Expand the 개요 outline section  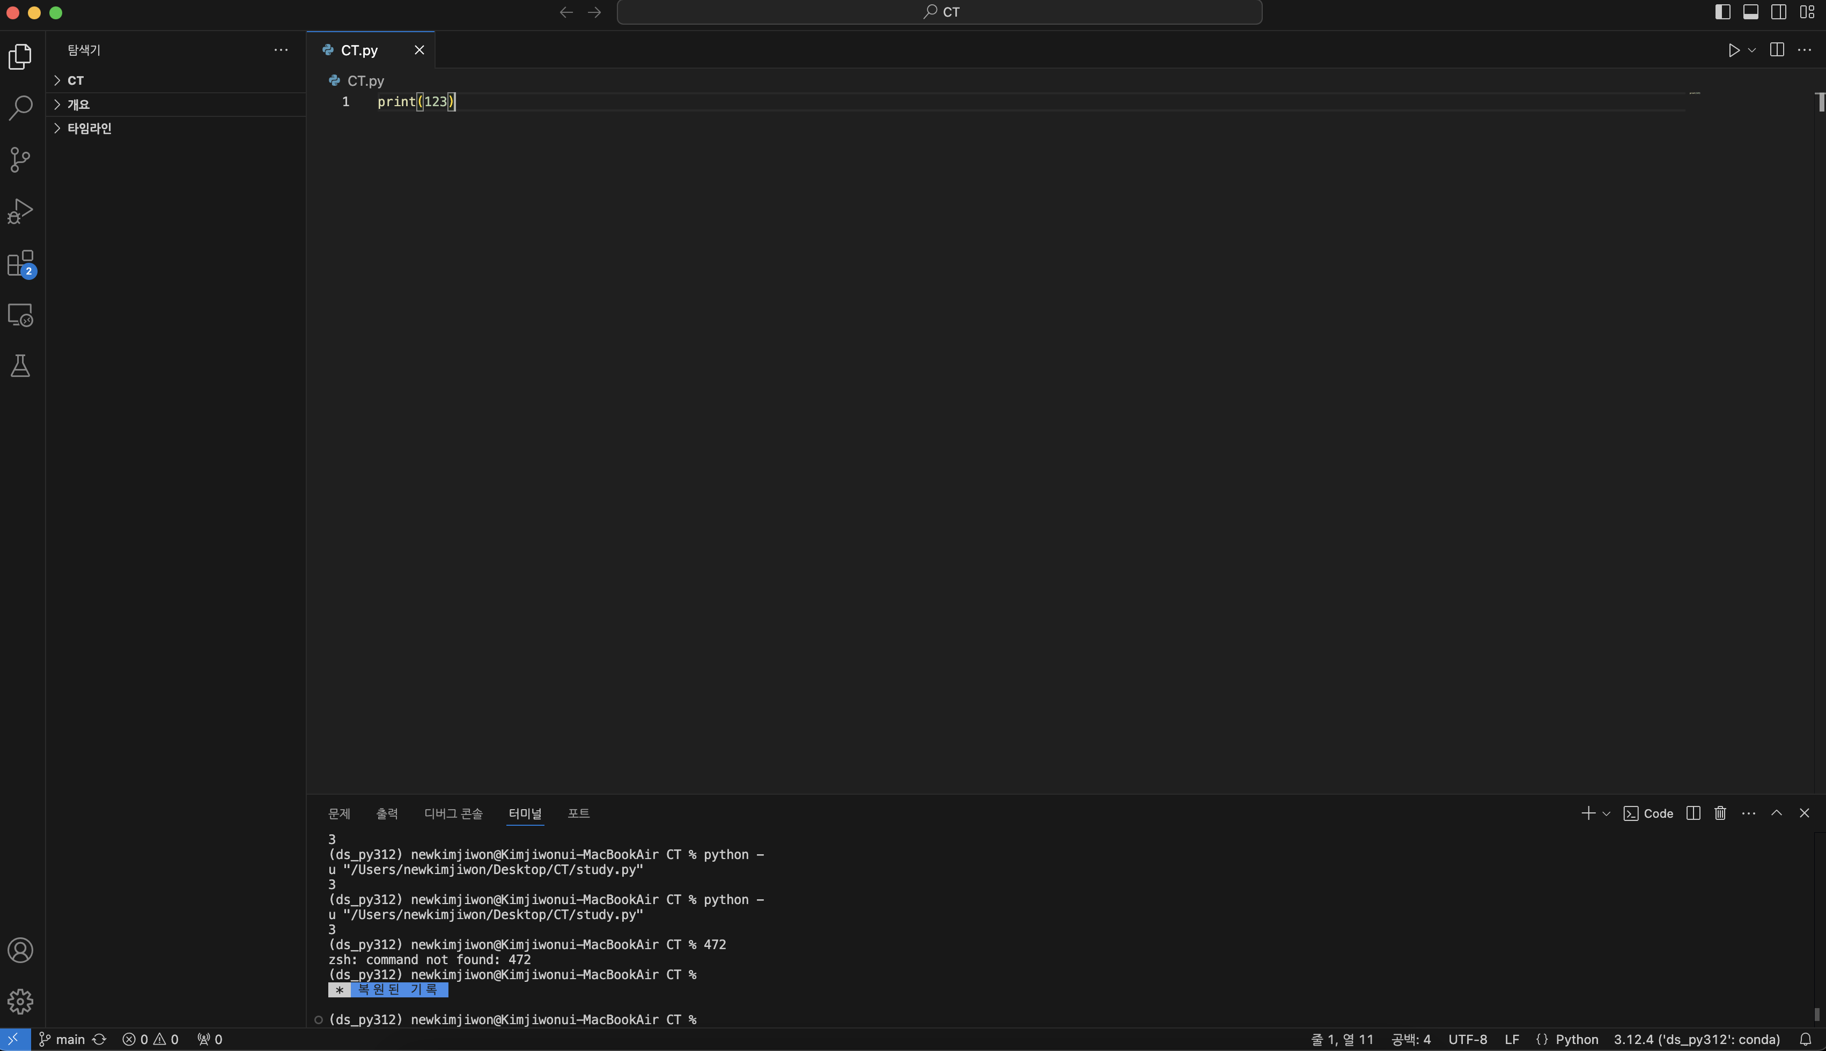(x=175, y=105)
